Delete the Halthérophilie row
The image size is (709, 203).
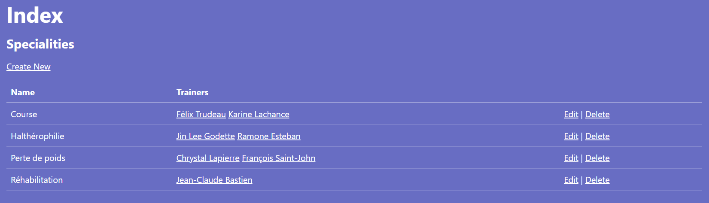(597, 136)
